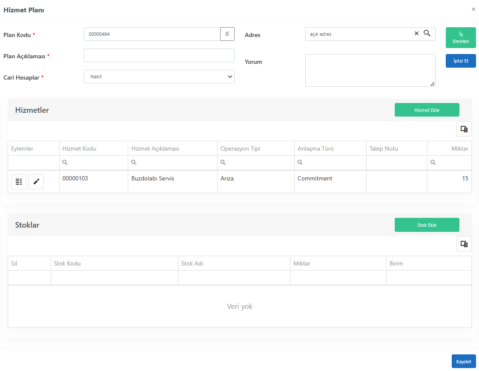Sort by Hizmet Açıklaması column header
The image size is (479, 371).
[x=172, y=148]
